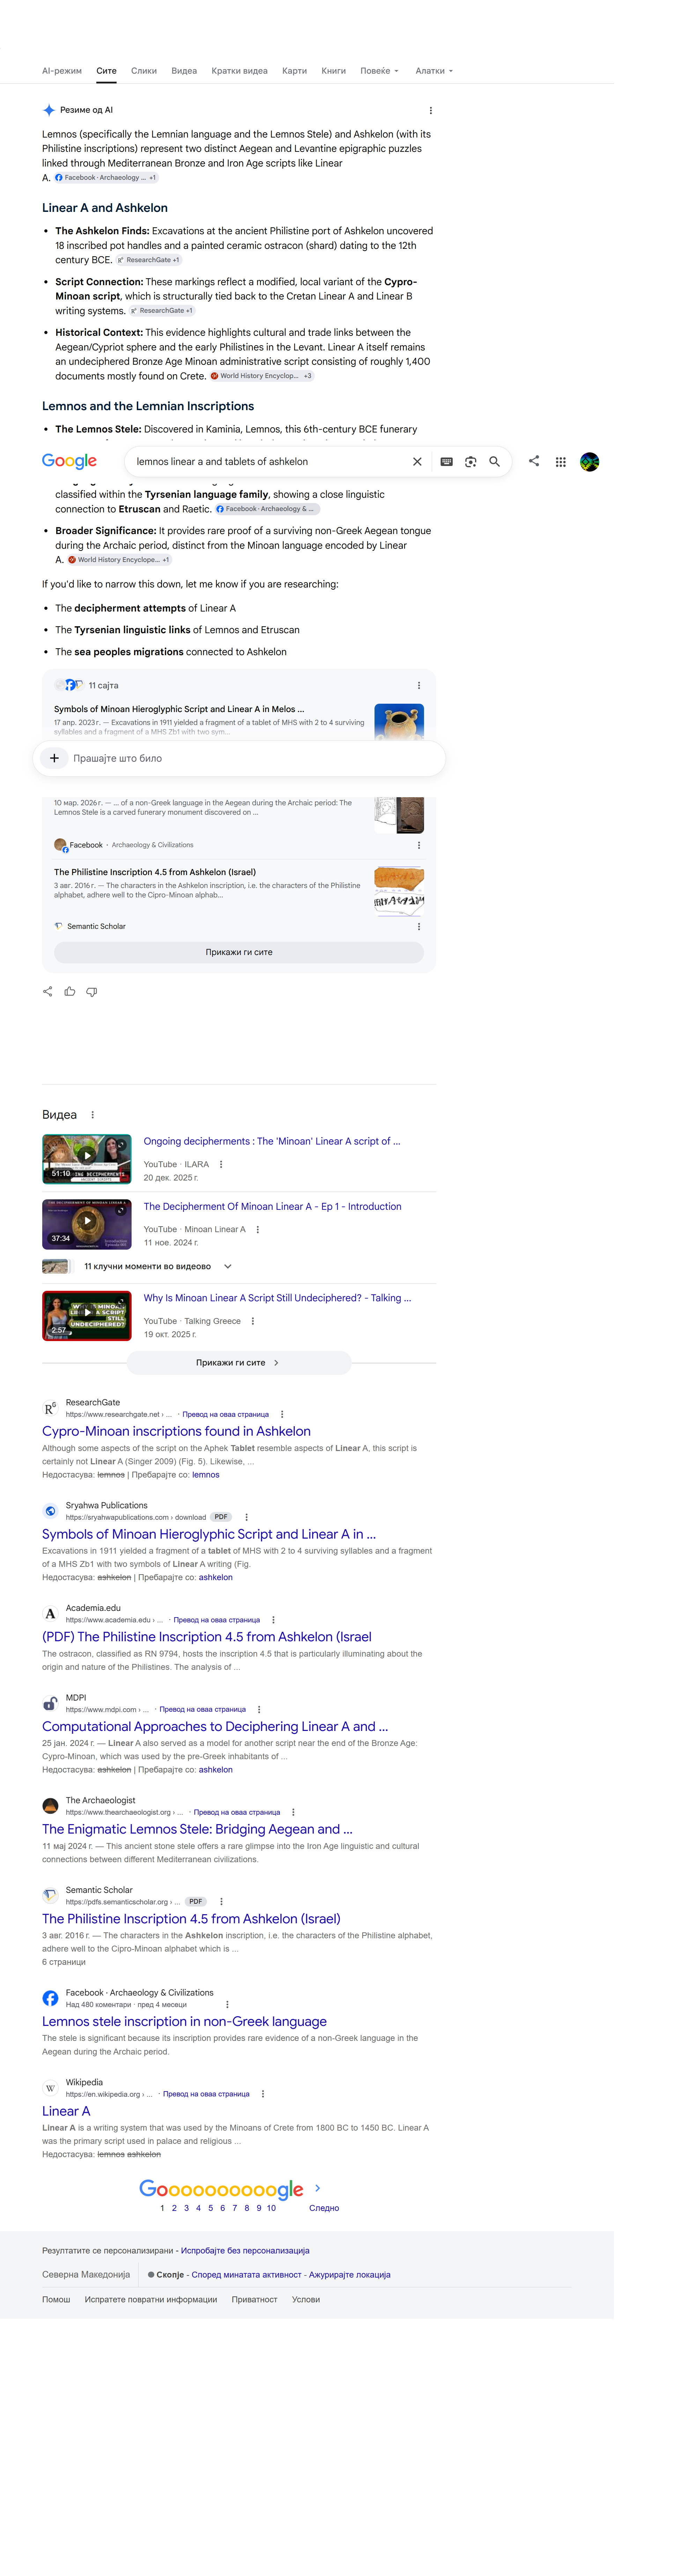Open the Помош footer link
The image size is (682, 2576).
[56, 2300]
